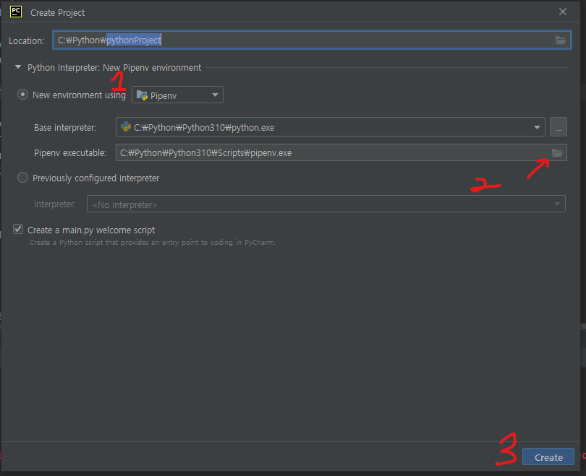Click the 'Interpreter:' label
The height and width of the screenshot is (476, 586).
tap(55, 204)
